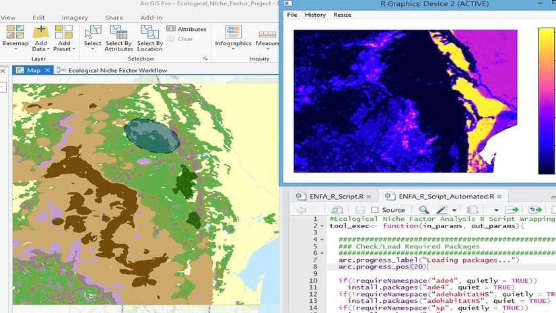Collapse code fold on line 6
This screenshot has width=556, height=313.
tap(322, 253)
